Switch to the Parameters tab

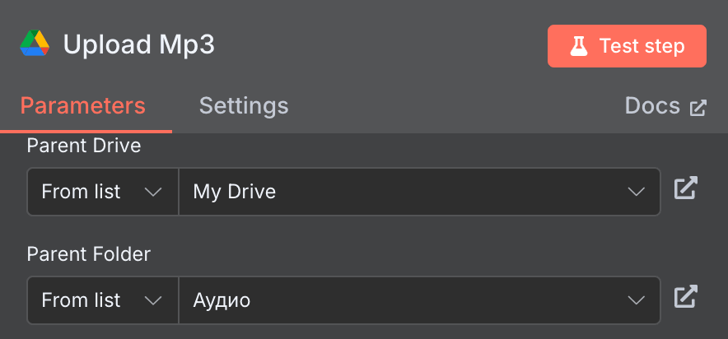click(82, 106)
